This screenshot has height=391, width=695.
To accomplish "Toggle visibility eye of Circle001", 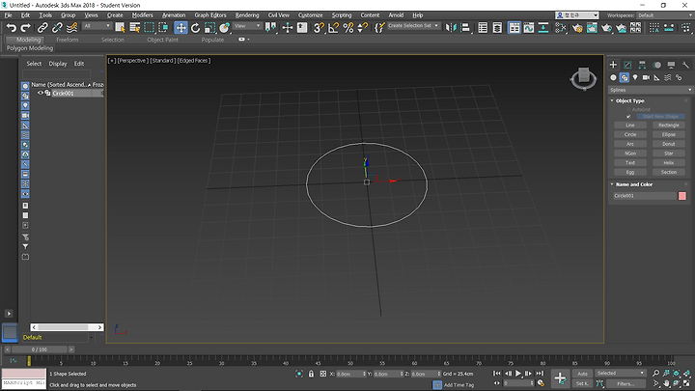I will (x=40, y=93).
